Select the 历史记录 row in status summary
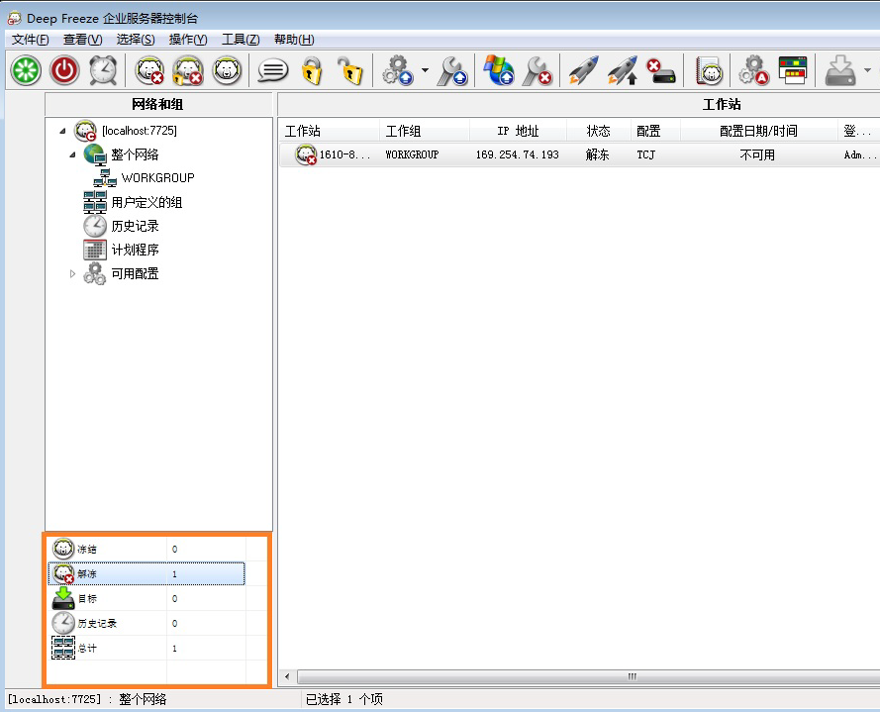Image resolution: width=880 pixels, height=712 pixels. 147,623
